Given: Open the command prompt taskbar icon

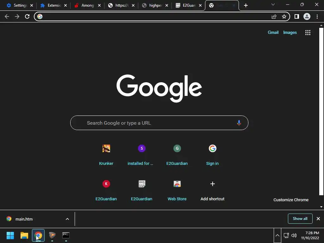Looking at the screenshot, I should [x=66, y=235].
